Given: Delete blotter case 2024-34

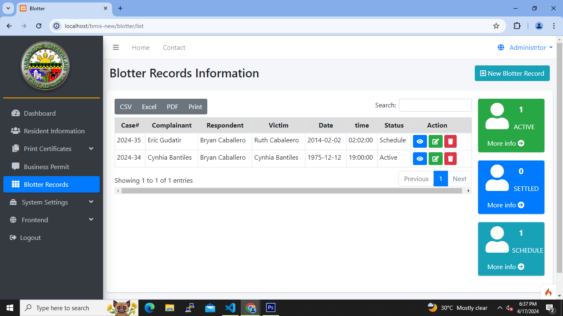Looking at the screenshot, I should pyautogui.click(x=450, y=159).
